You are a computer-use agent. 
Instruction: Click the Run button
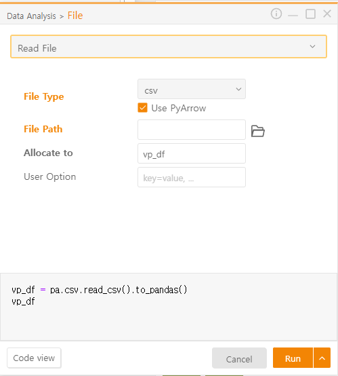pos(293,358)
